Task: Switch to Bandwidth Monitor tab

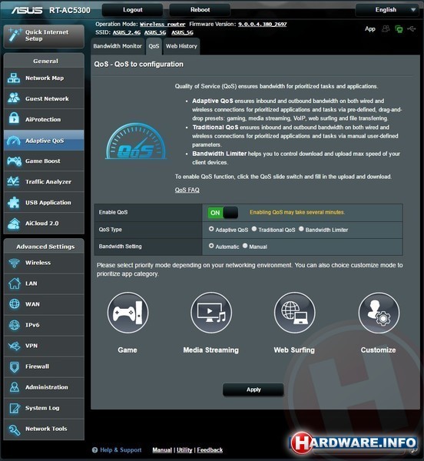Action: pyautogui.click(x=118, y=46)
